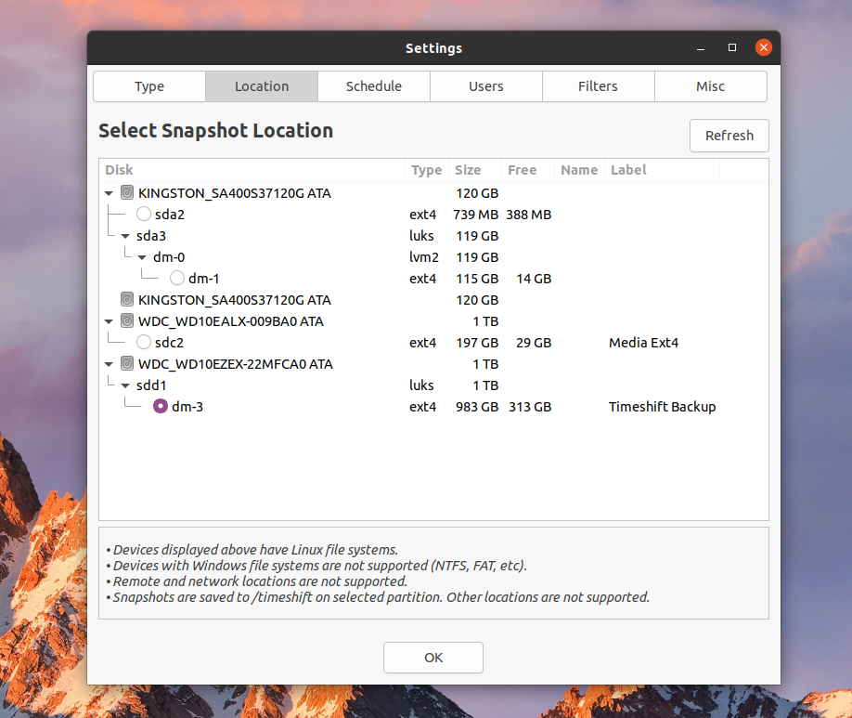The image size is (852, 718).
Task: Open the Misc tab
Action: [711, 86]
